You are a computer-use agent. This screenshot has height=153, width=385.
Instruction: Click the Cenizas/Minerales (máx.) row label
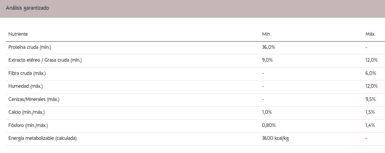[34, 100]
